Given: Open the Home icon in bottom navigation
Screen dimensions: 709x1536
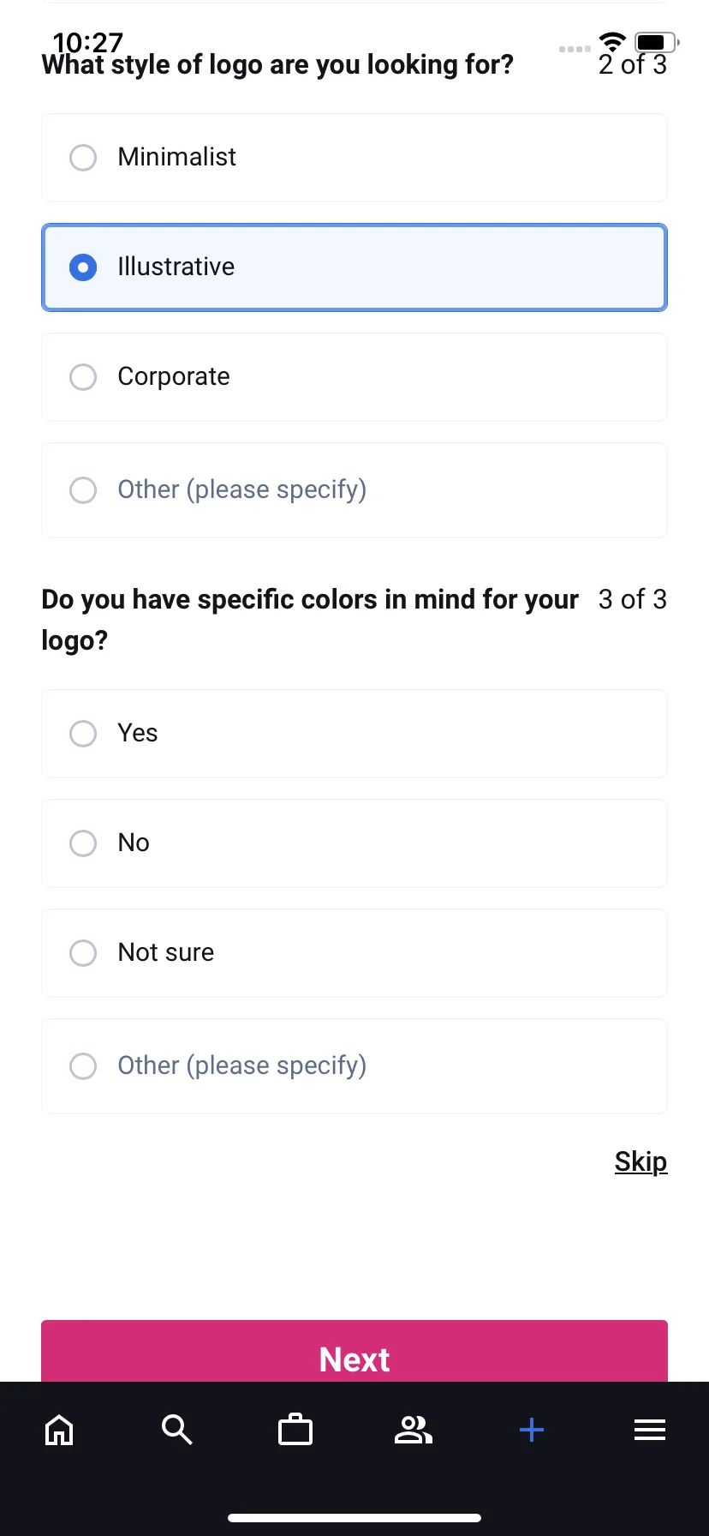Looking at the screenshot, I should point(59,1430).
